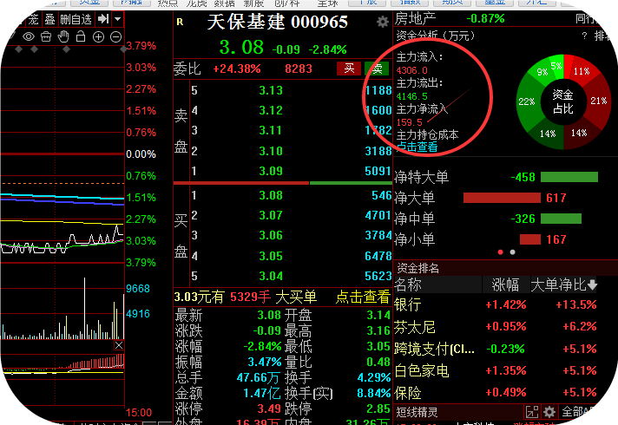This screenshot has width=618, height=425.
Task: Click the 净特大单 green bar
Action: point(569,177)
